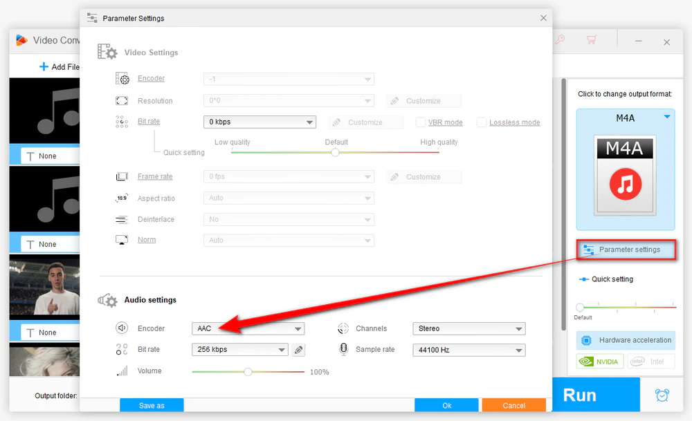
Task: Open the video Encoder -1 dropdown
Action: coord(289,79)
